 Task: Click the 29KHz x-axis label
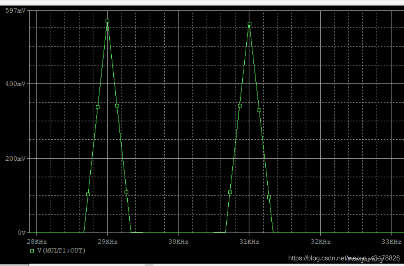(108, 242)
